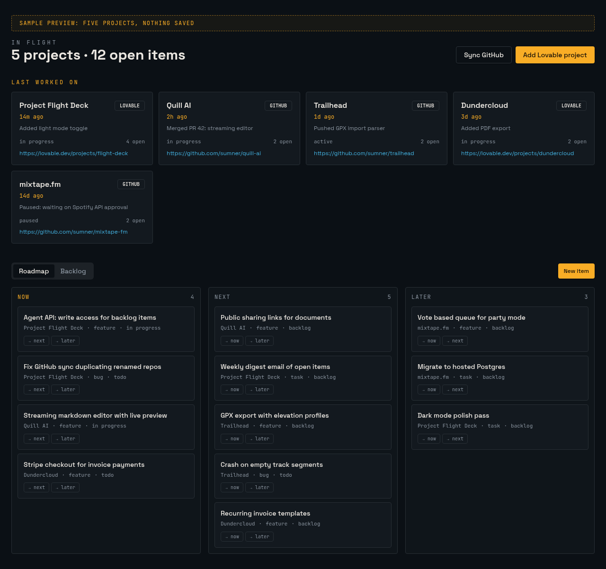The width and height of the screenshot is (606, 569).
Task: Select the Trailhead project title
Action: (x=330, y=105)
